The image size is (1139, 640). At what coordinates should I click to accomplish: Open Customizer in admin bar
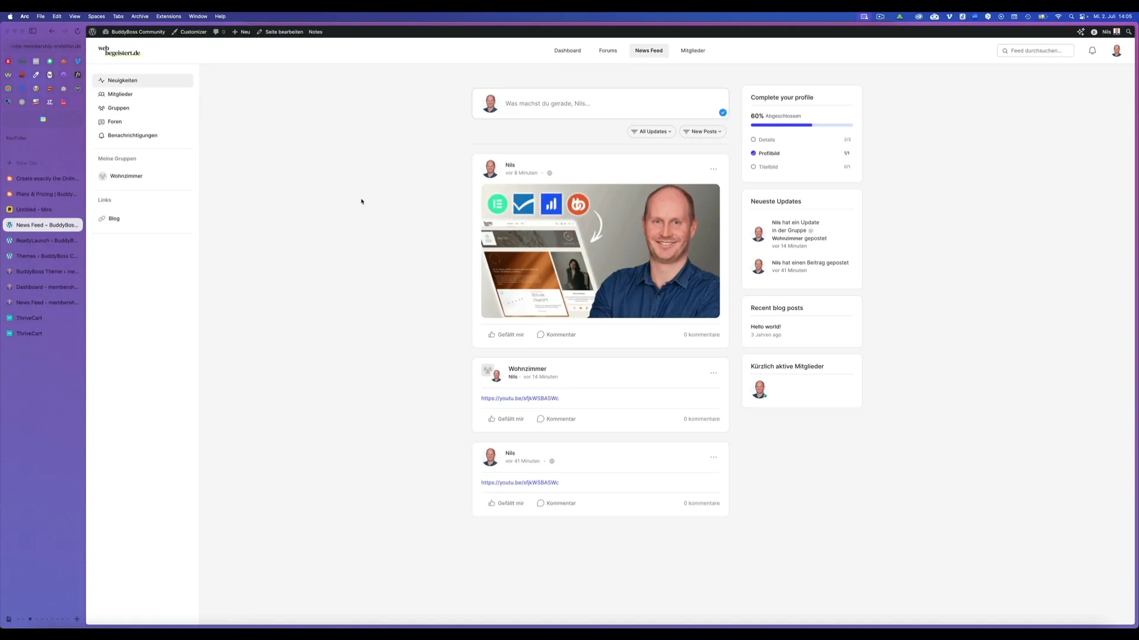(189, 32)
